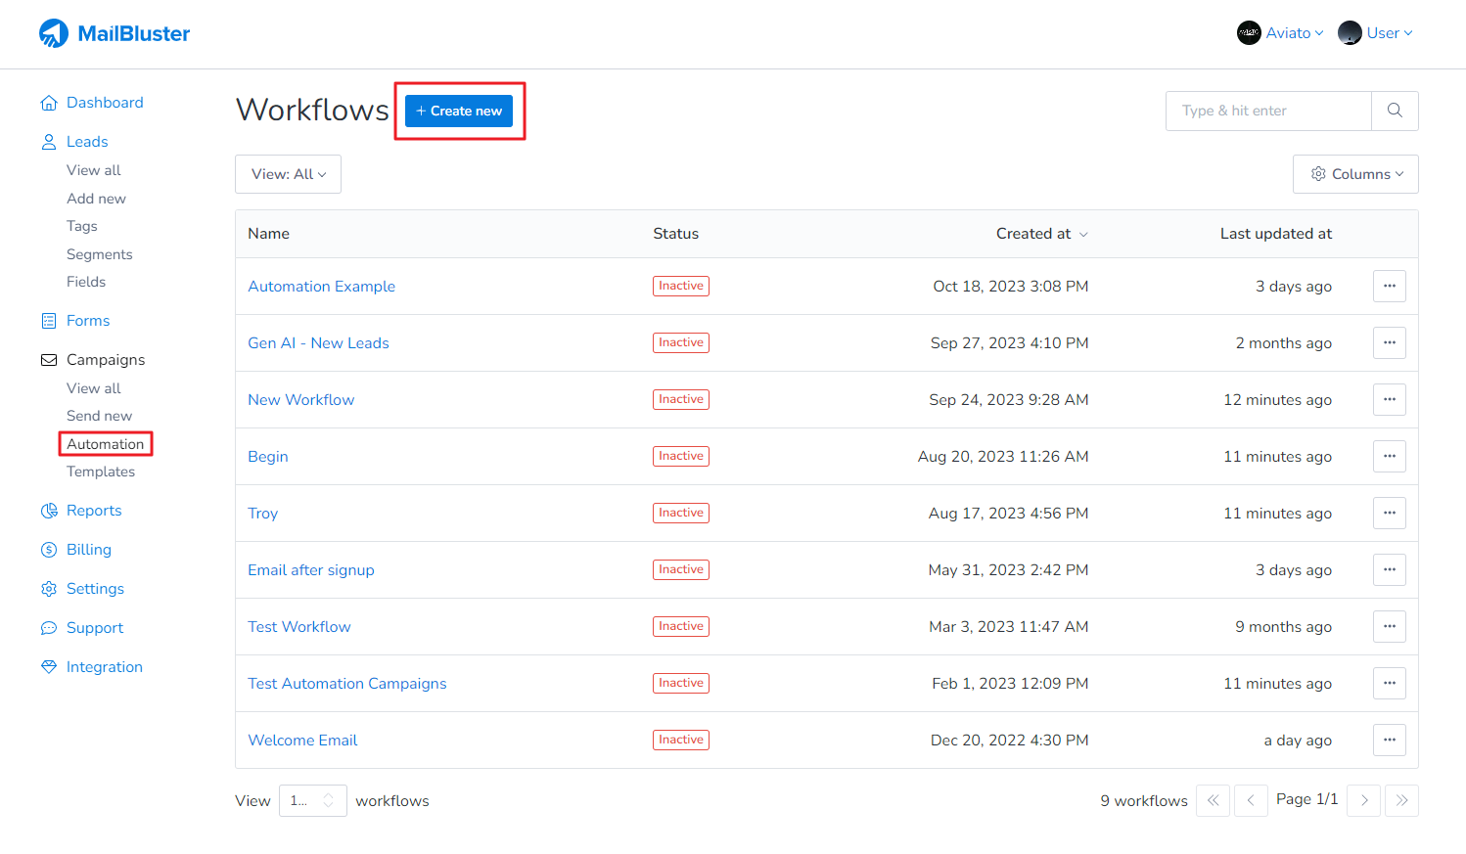Click the search magnifier icon button
The height and width of the screenshot is (854, 1466).
(1395, 111)
